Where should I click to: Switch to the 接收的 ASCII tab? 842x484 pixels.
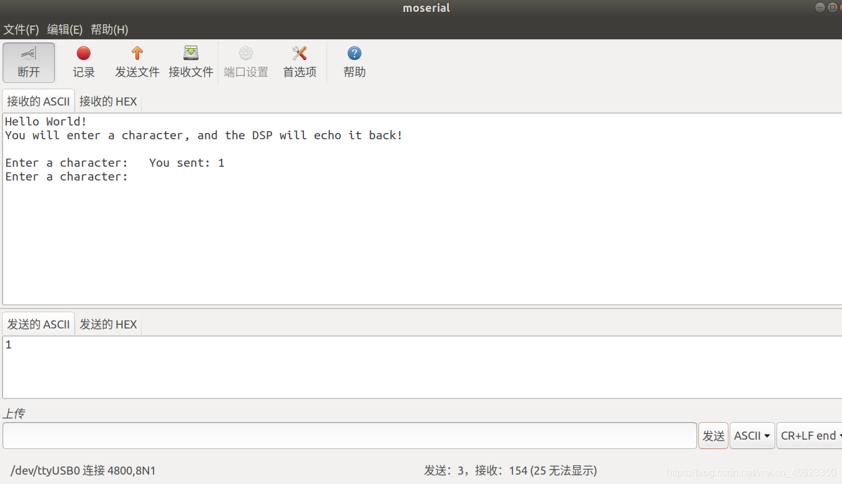[x=38, y=101]
